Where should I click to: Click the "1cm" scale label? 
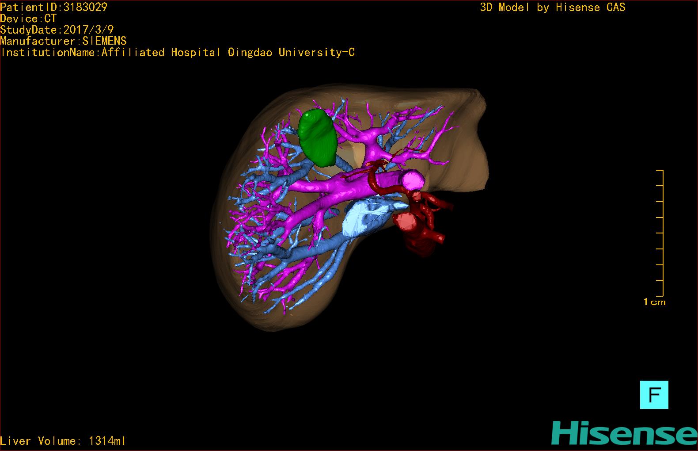[654, 302]
